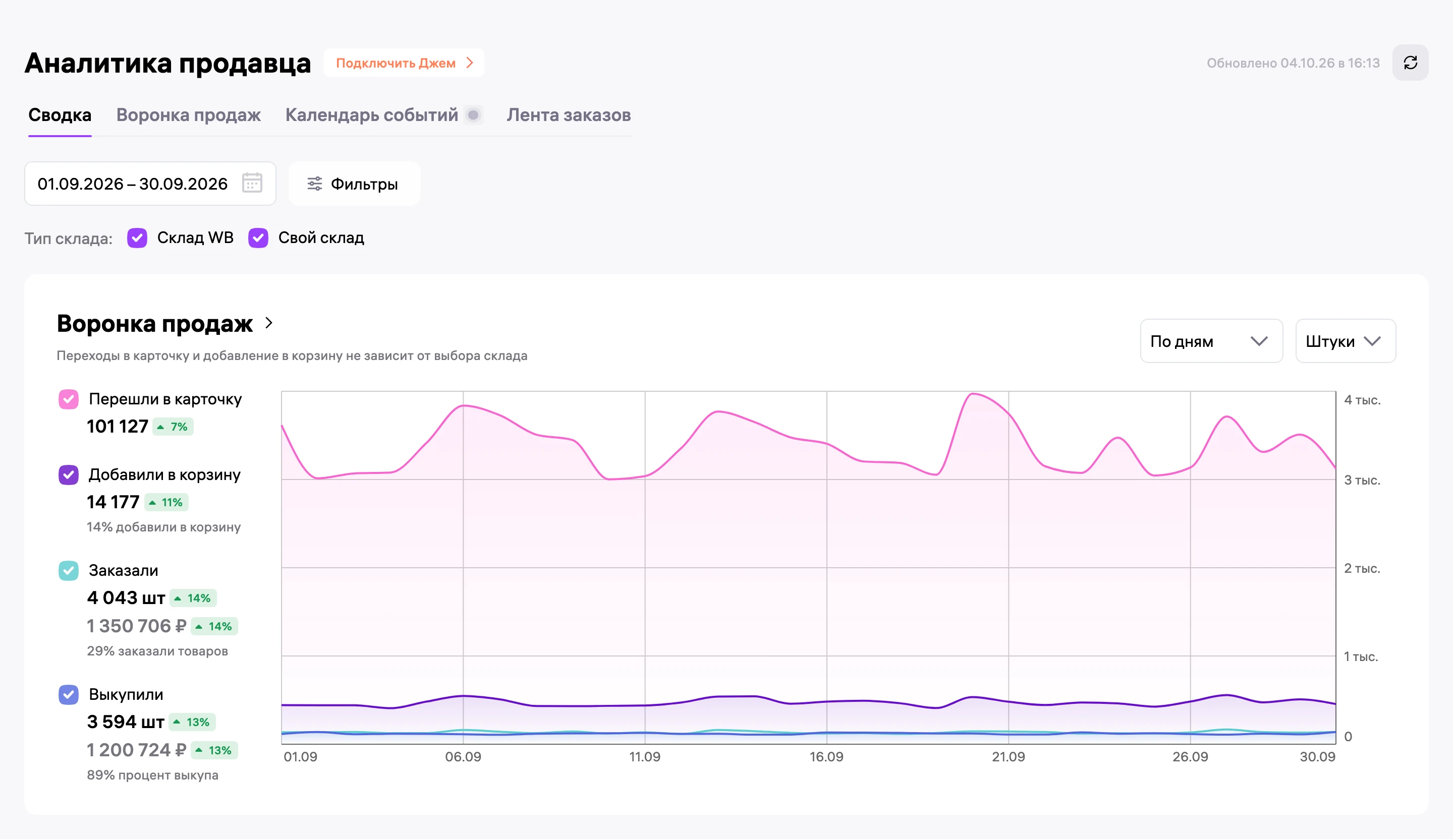Image resolution: width=1453 pixels, height=839 pixels.
Task: Click the refresh data icon
Action: click(1410, 63)
